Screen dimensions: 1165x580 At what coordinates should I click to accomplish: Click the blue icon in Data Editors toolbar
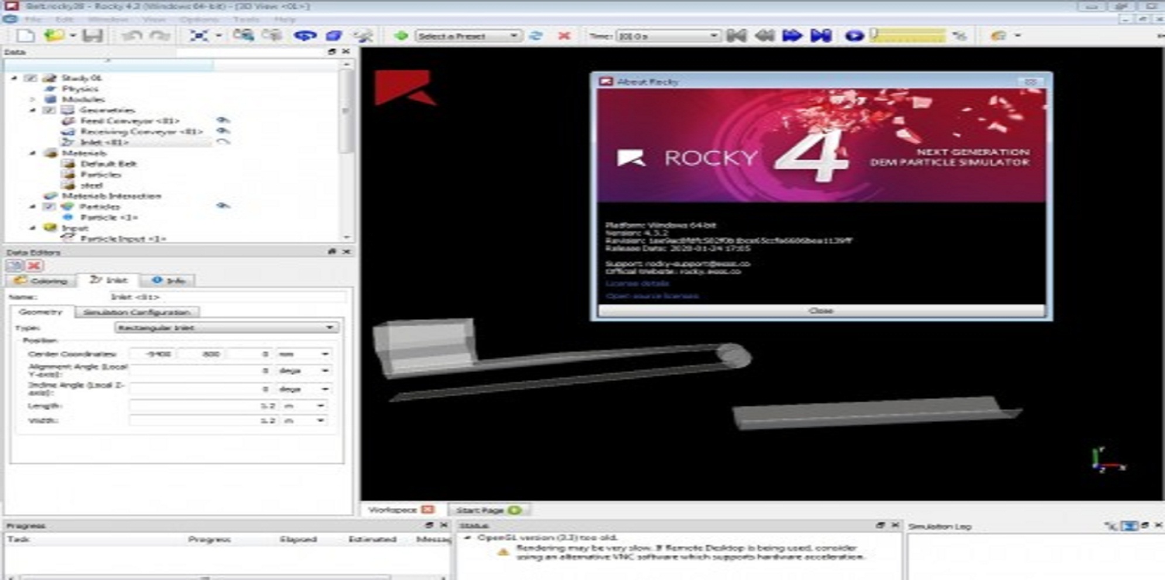14,265
